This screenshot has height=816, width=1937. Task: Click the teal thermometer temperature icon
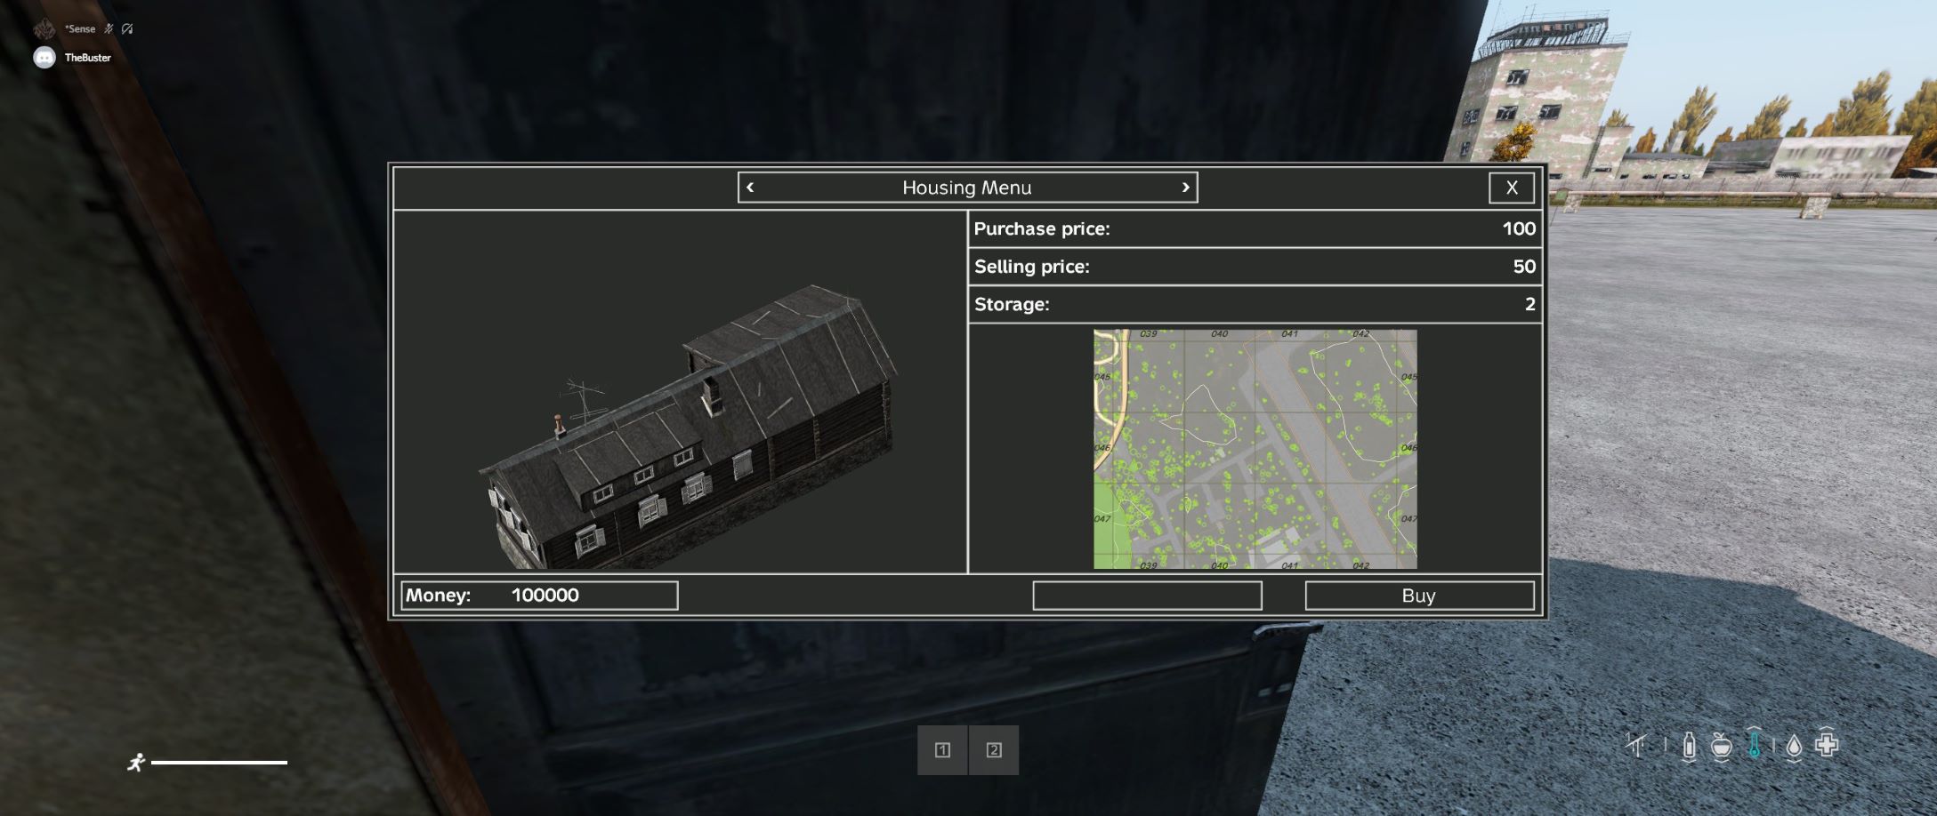coord(1754,743)
